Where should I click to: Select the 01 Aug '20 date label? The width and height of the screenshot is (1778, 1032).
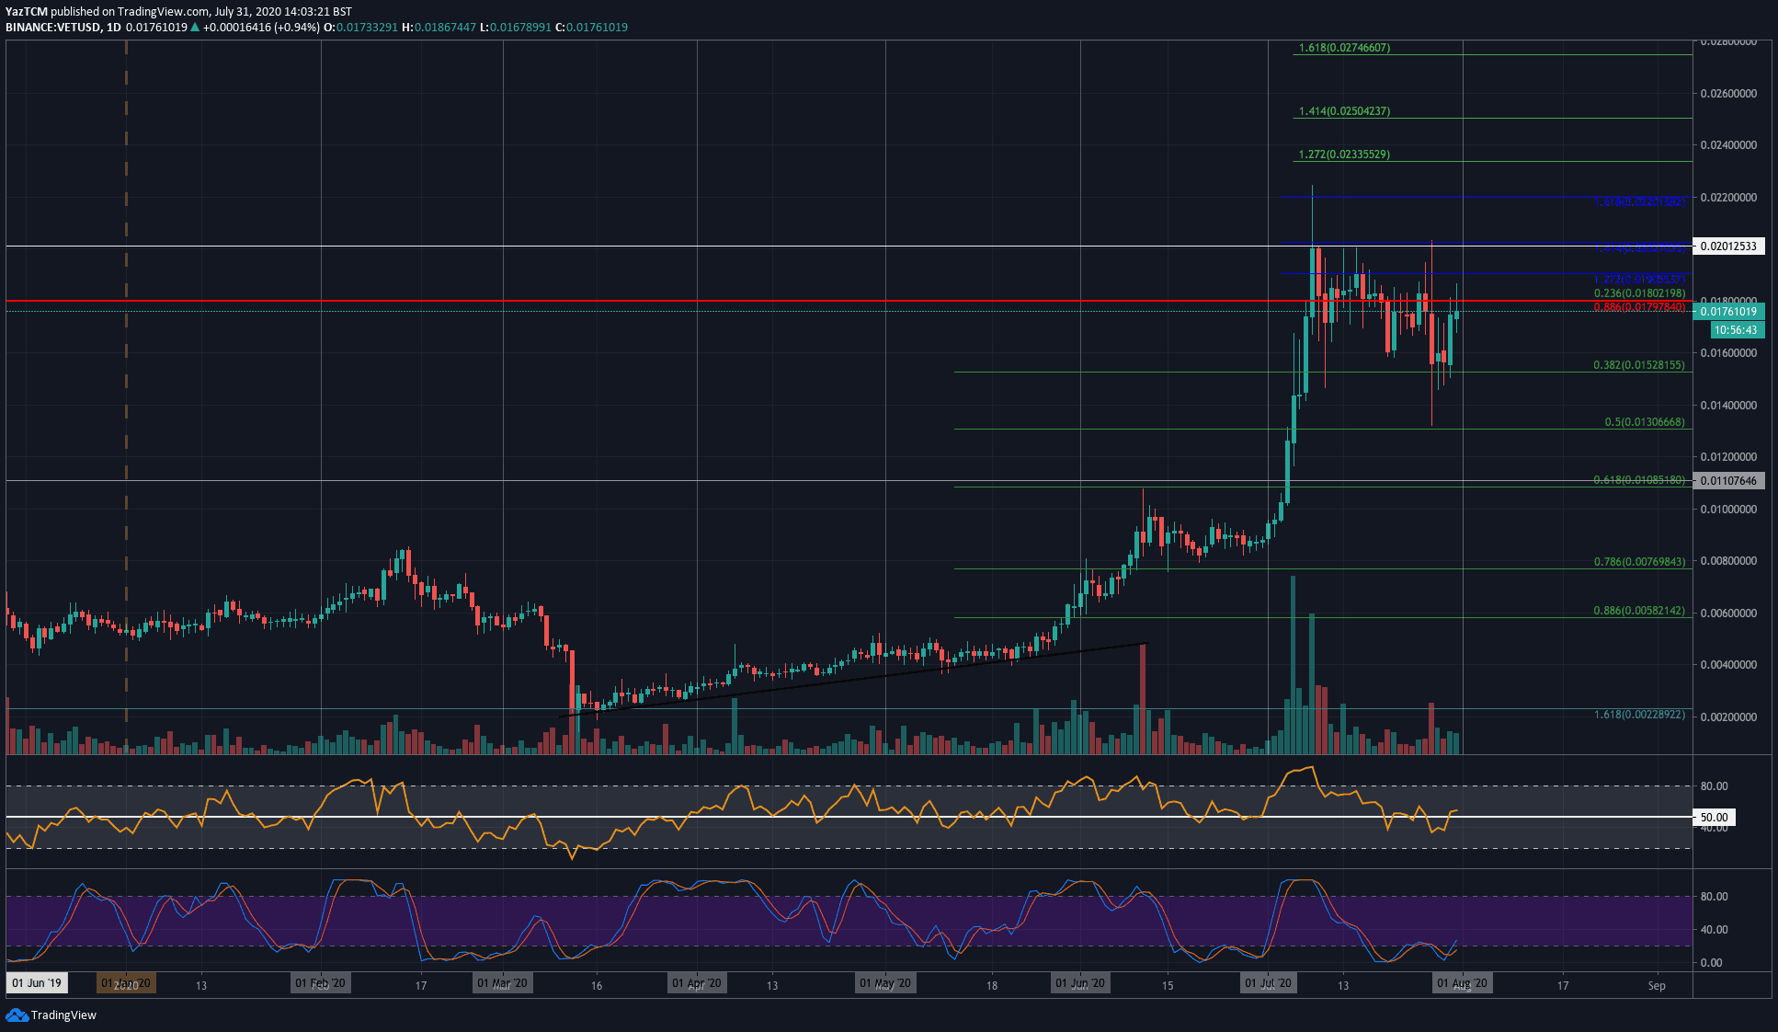(1462, 983)
